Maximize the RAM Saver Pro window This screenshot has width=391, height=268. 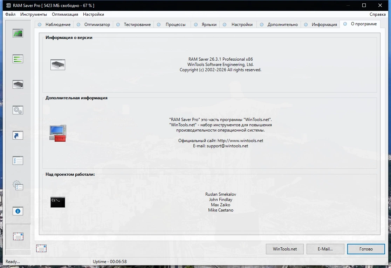364,5
